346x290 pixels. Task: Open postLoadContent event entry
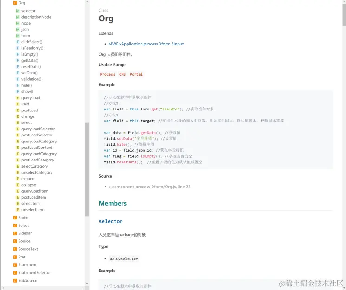coord(37,148)
